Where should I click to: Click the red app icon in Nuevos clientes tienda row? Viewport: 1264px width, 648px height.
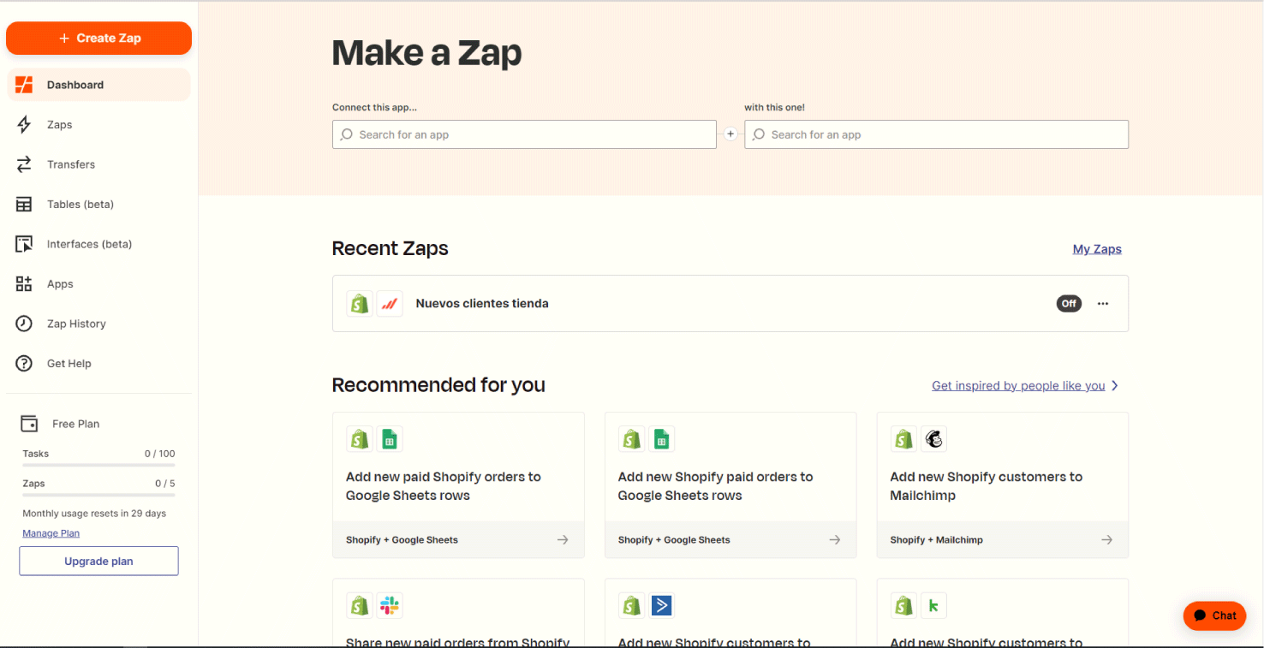point(390,304)
